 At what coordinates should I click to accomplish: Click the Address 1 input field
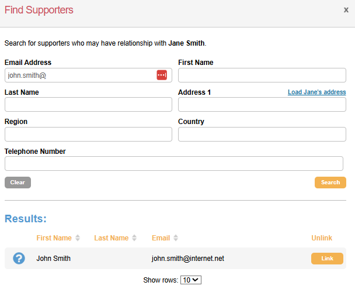coord(262,105)
